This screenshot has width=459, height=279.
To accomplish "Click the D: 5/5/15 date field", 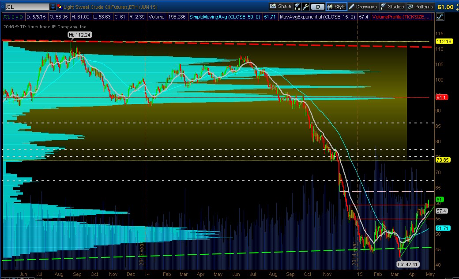I will point(36,17).
